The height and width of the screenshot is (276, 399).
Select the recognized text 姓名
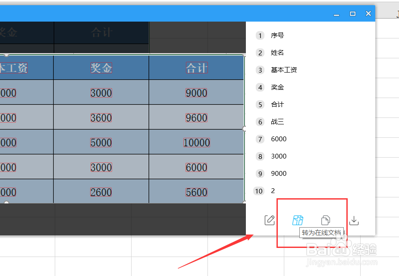click(x=277, y=53)
